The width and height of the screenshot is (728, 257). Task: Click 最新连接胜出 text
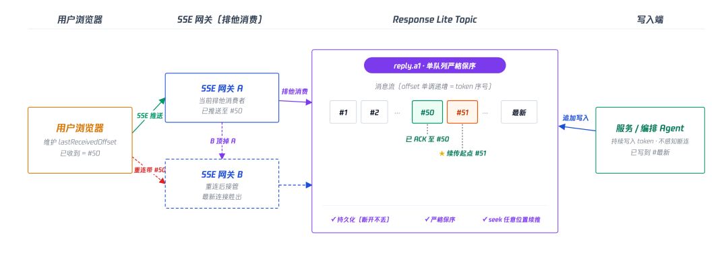pos(222,197)
